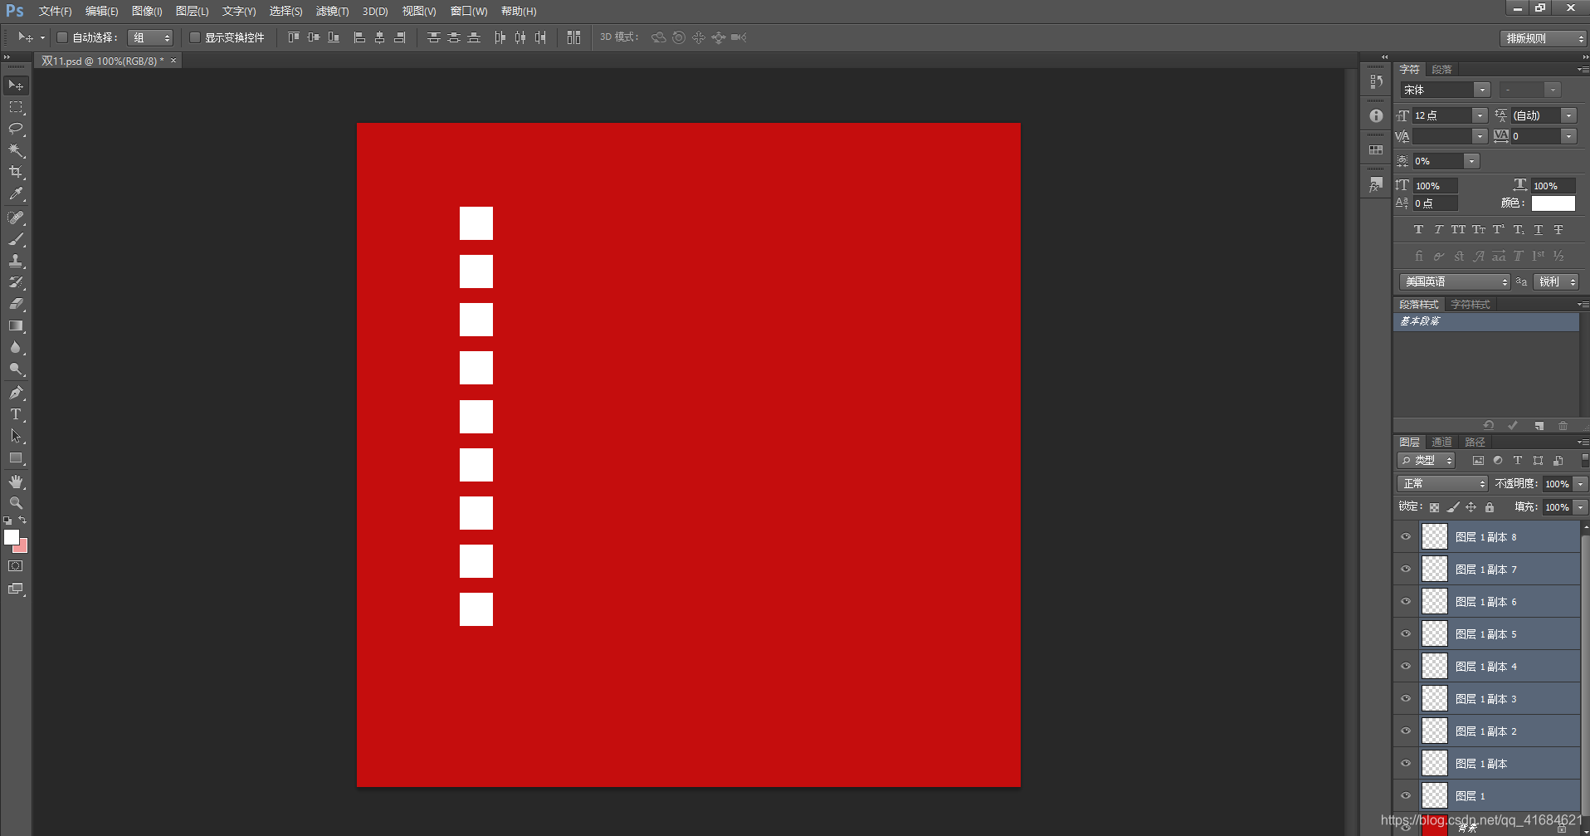
Task: Select the Brush tool
Action: (x=16, y=239)
